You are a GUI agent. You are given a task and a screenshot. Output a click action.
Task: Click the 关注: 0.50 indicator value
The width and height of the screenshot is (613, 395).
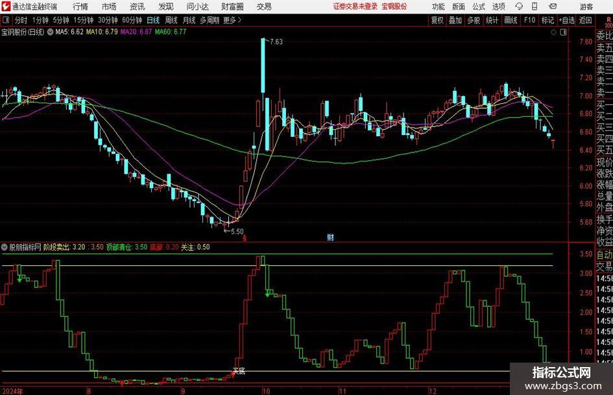(x=195, y=247)
